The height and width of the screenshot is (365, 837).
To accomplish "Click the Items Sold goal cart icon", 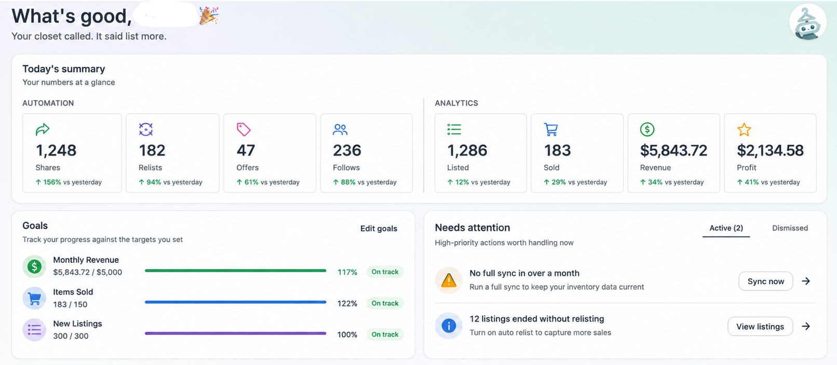I will point(34,299).
